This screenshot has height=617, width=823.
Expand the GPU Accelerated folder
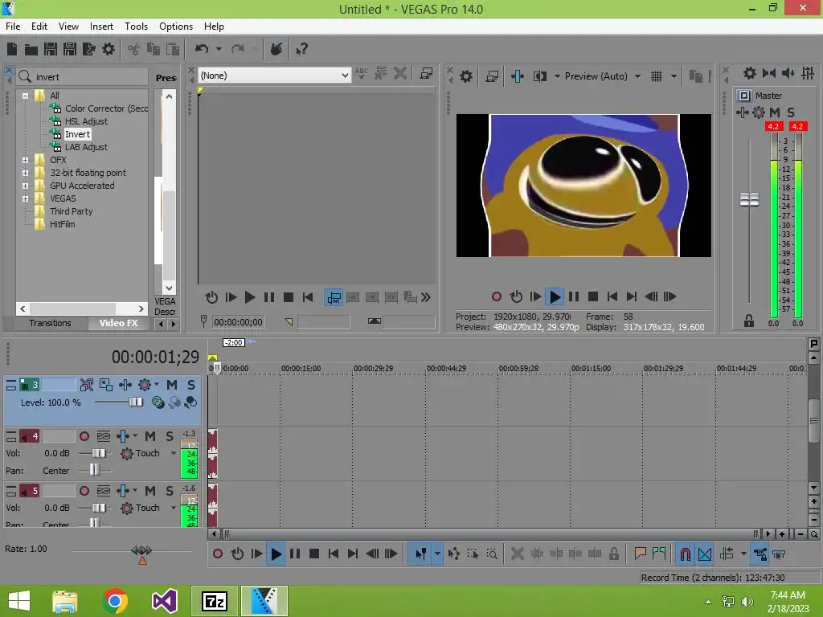tap(25, 186)
